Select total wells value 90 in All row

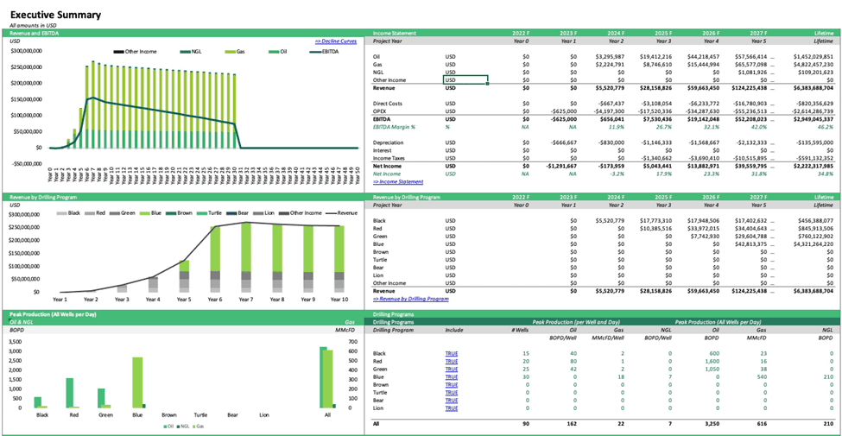pyautogui.click(x=526, y=424)
